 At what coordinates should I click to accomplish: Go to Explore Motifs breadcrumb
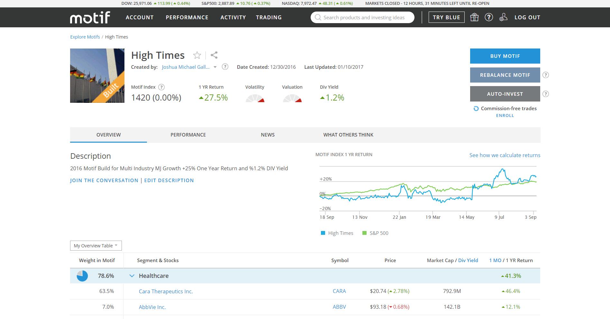85,37
